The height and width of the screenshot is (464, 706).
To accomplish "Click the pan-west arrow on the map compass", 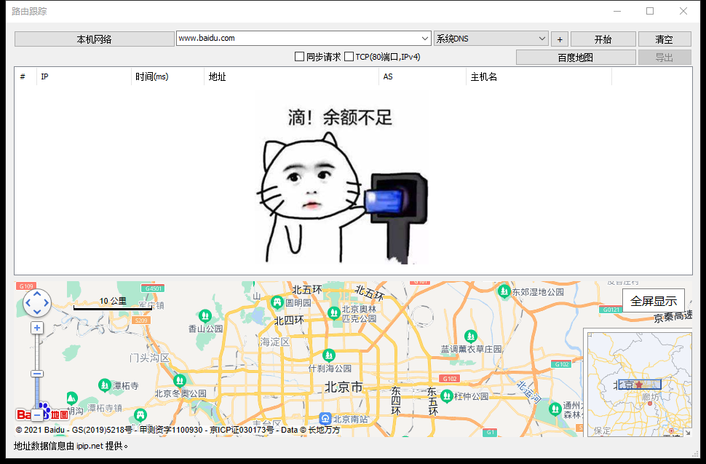I will coord(28,303).
